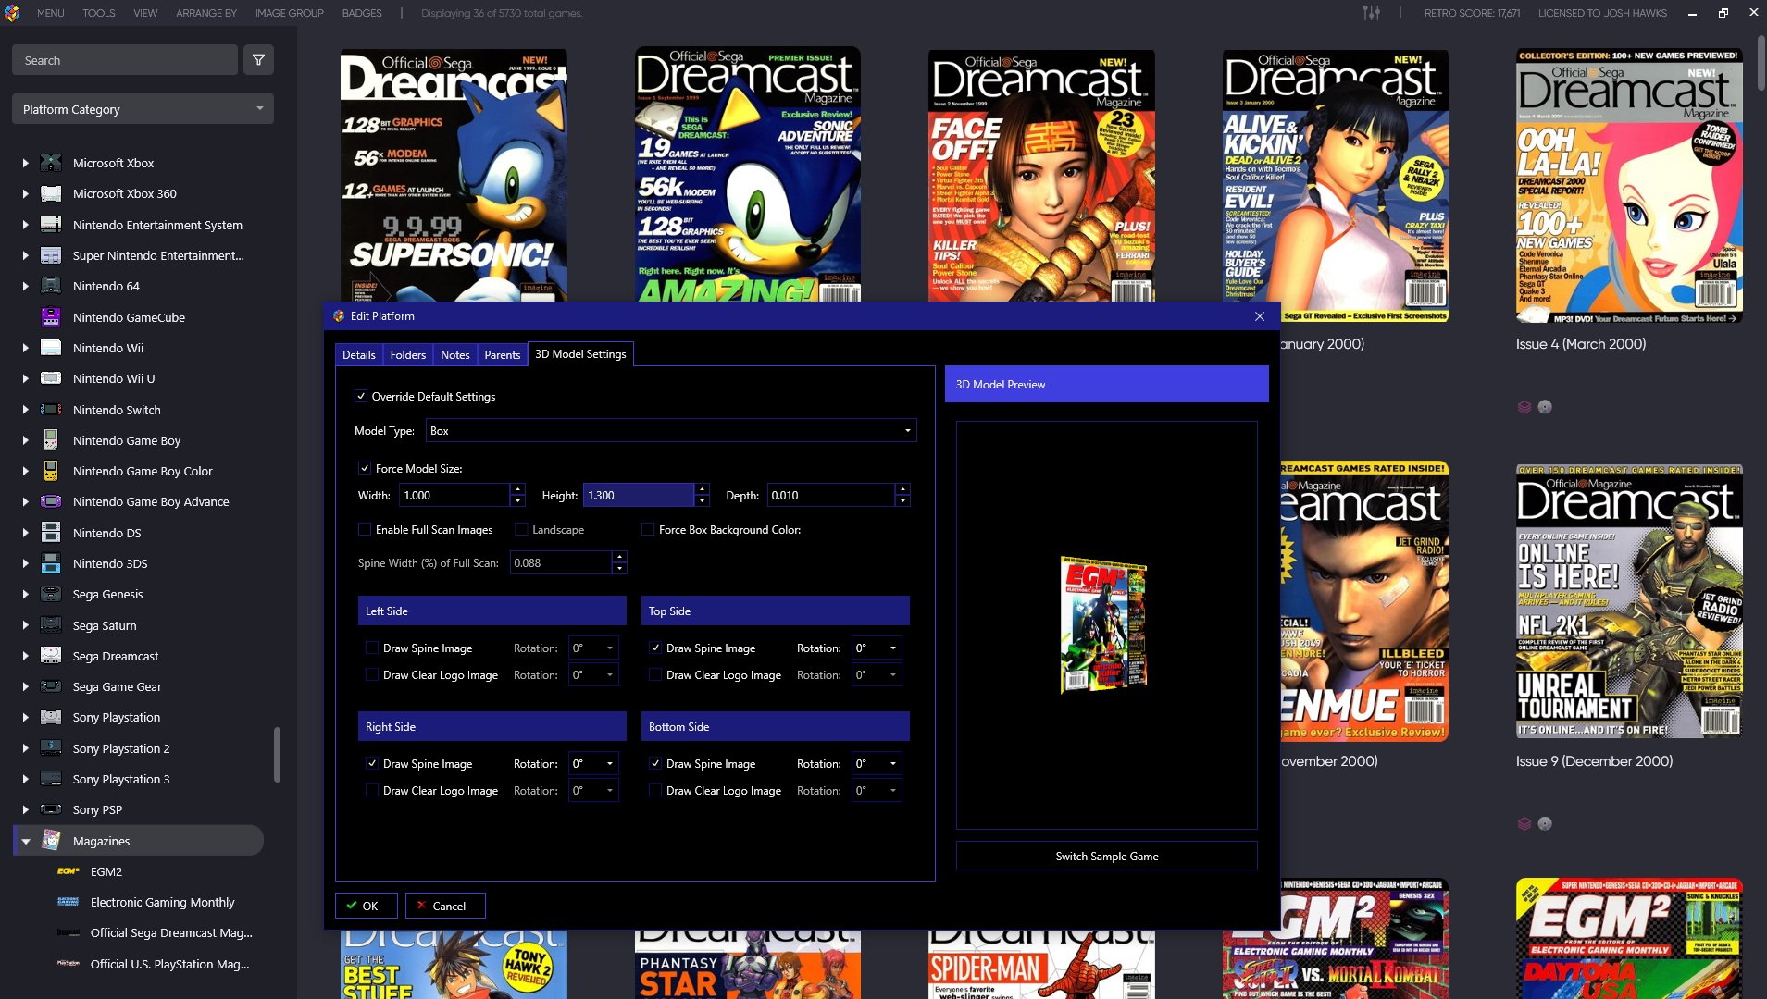Open Right Side spine Rotation dropdown
The image size is (1767, 999).
pos(592,763)
